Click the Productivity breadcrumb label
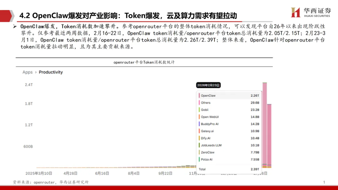This screenshot has width=338, height=190. point(51,72)
